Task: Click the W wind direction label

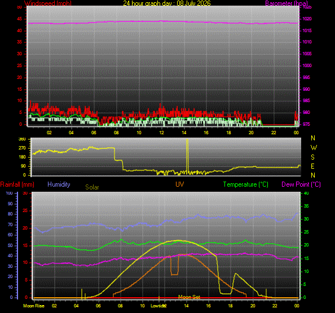Action: click(314, 148)
